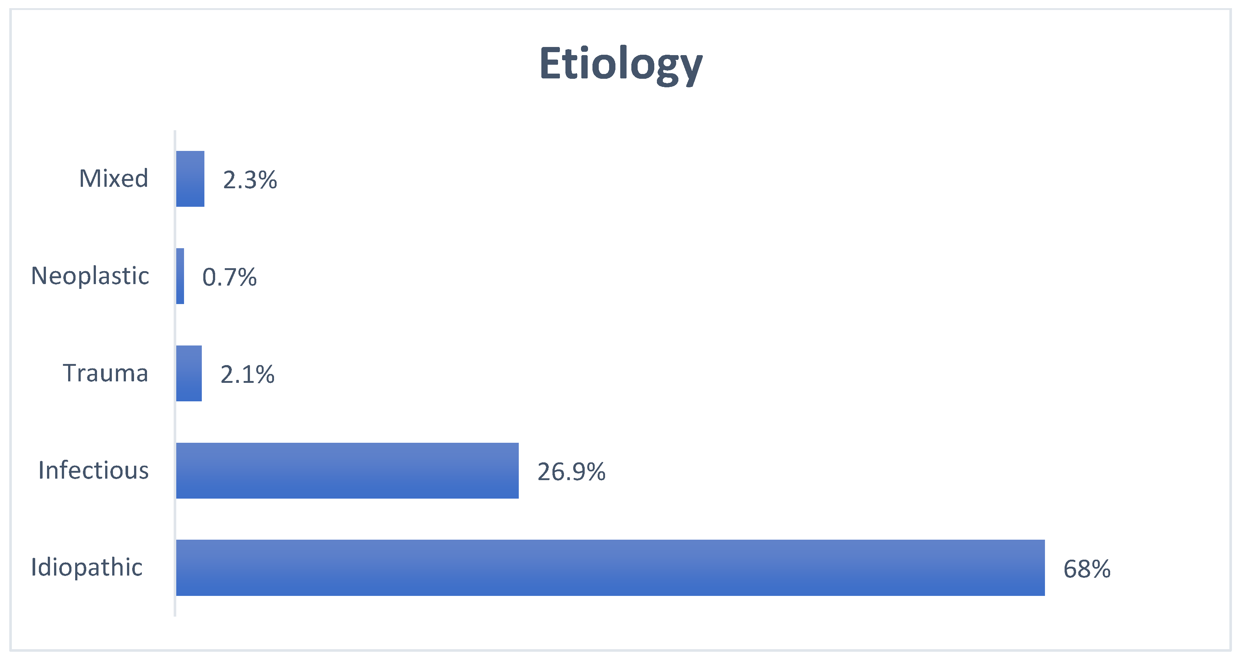The height and width of the screenshot is (661, 1239).
Task: Select the 68% data label
Action: 1087,569
